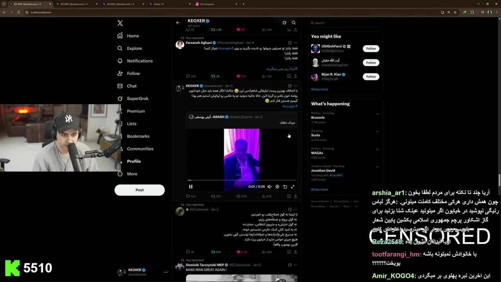
Task: Click the SuperGrok icon
Action: point(120,98)
